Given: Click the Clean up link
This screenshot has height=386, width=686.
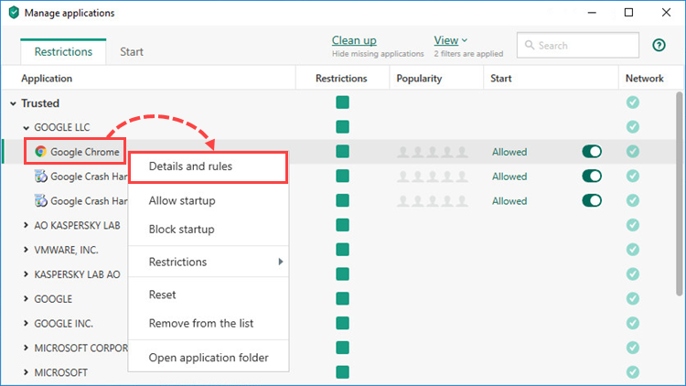Looking at the screenshot, I should coord(354,40).
